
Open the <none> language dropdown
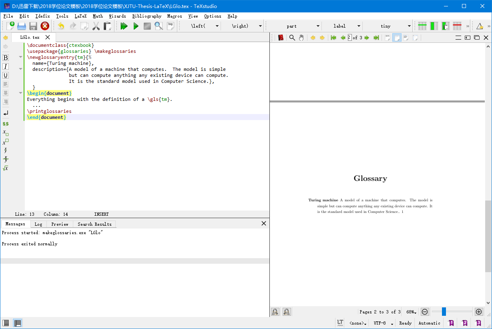coord(358,323)
